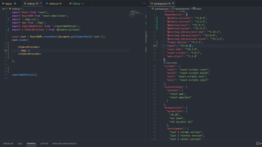Viewport: 262px width, 147px height.
Task: Click the reportWebVitals(); call line
Action: pyautogui.click(x=24, y=75)
